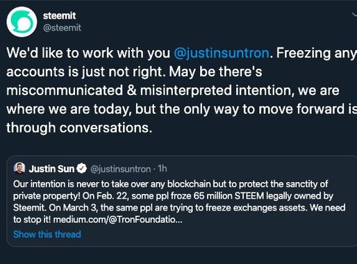
Task: Click the verified badge beside Justin Sun
Action: coord(81,169)
